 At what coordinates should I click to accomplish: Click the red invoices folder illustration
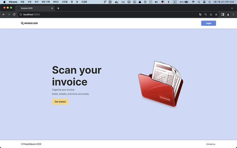161,84
